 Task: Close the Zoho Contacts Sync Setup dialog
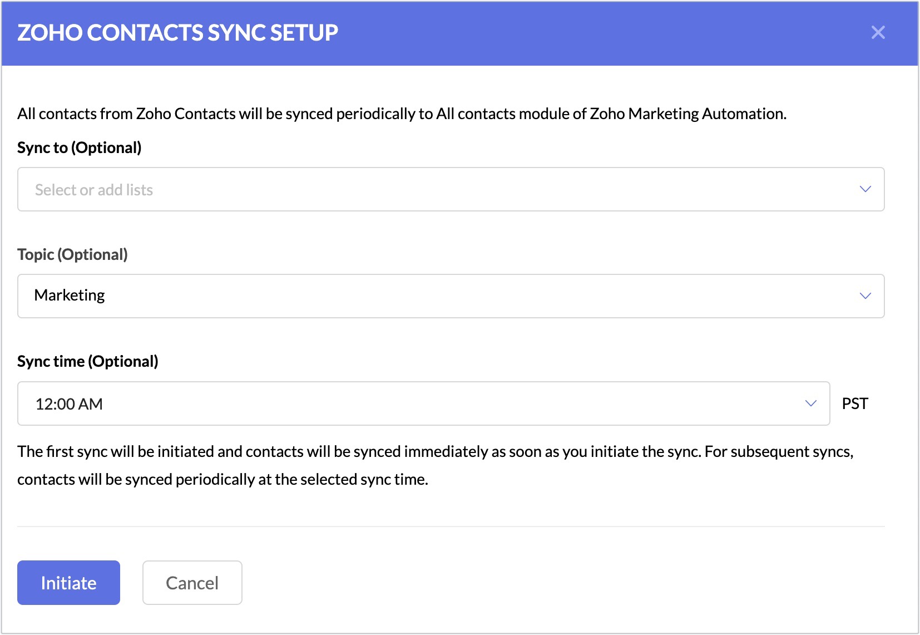tap(878, 32)
